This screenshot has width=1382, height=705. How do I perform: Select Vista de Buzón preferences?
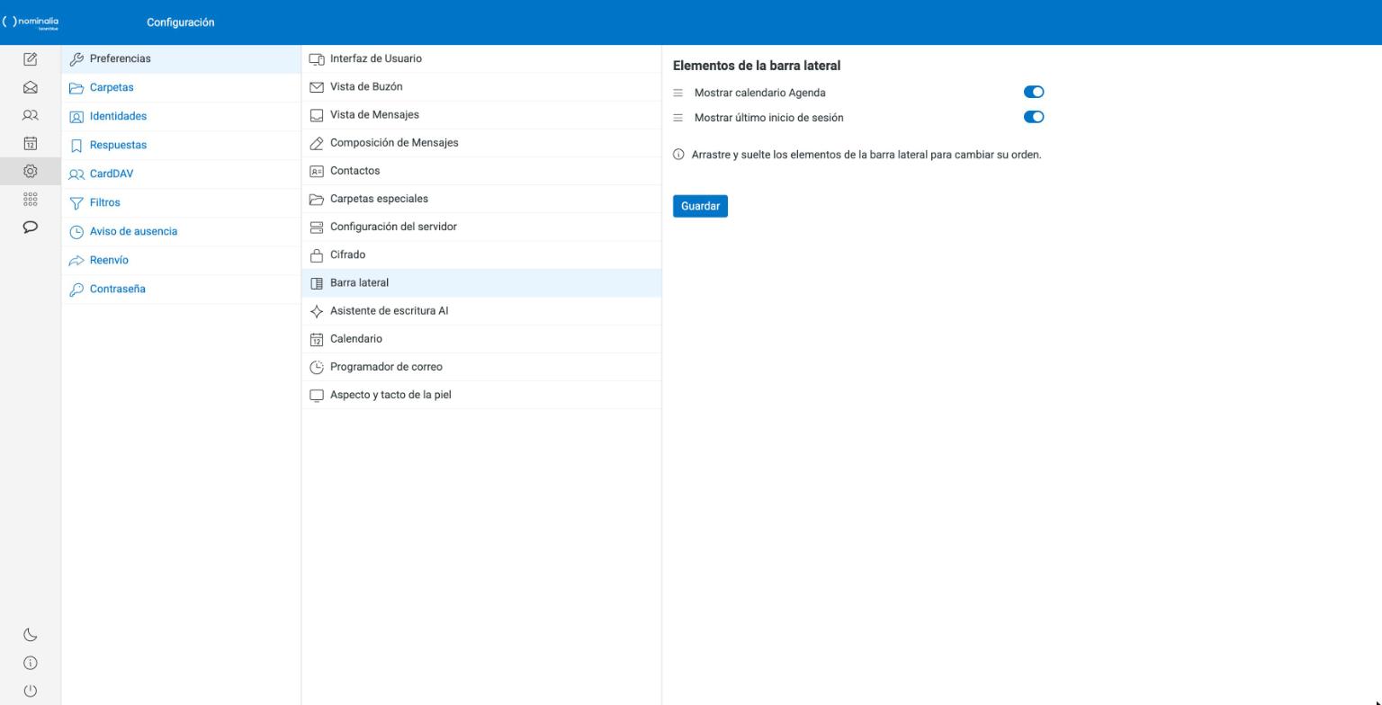tap(481, 86)
